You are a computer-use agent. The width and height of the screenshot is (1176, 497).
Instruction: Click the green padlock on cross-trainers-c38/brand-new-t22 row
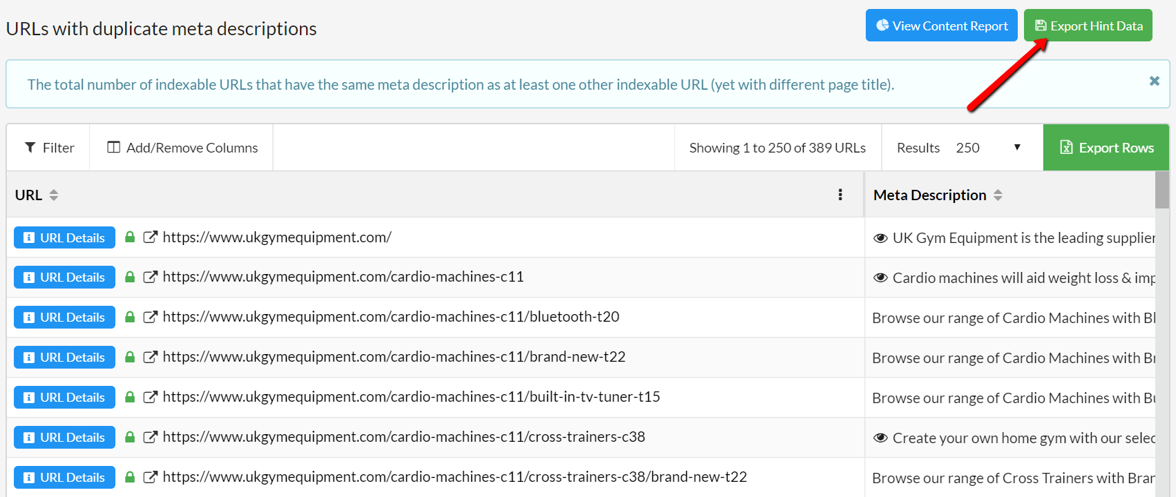(x=129, y=476)
